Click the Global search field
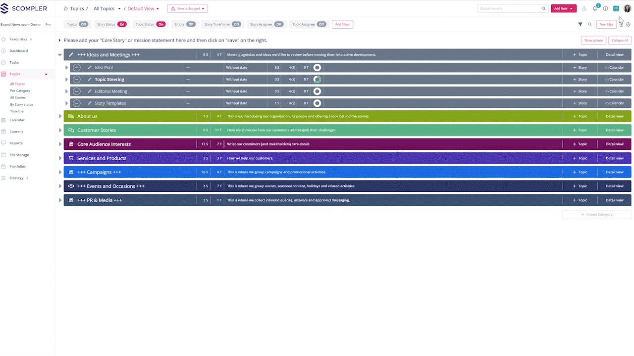 509,8
